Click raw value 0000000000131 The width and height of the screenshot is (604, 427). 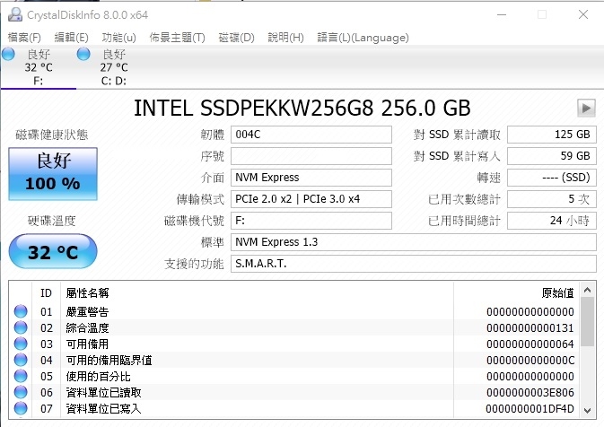(x=530, y=328)
